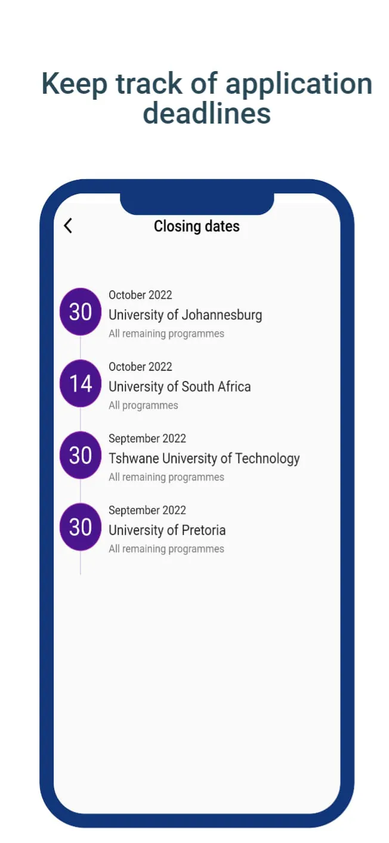Tap the October 2022 label for Johannesburg
The width and height of the screenshot is (389, 843).
[140, 294]
